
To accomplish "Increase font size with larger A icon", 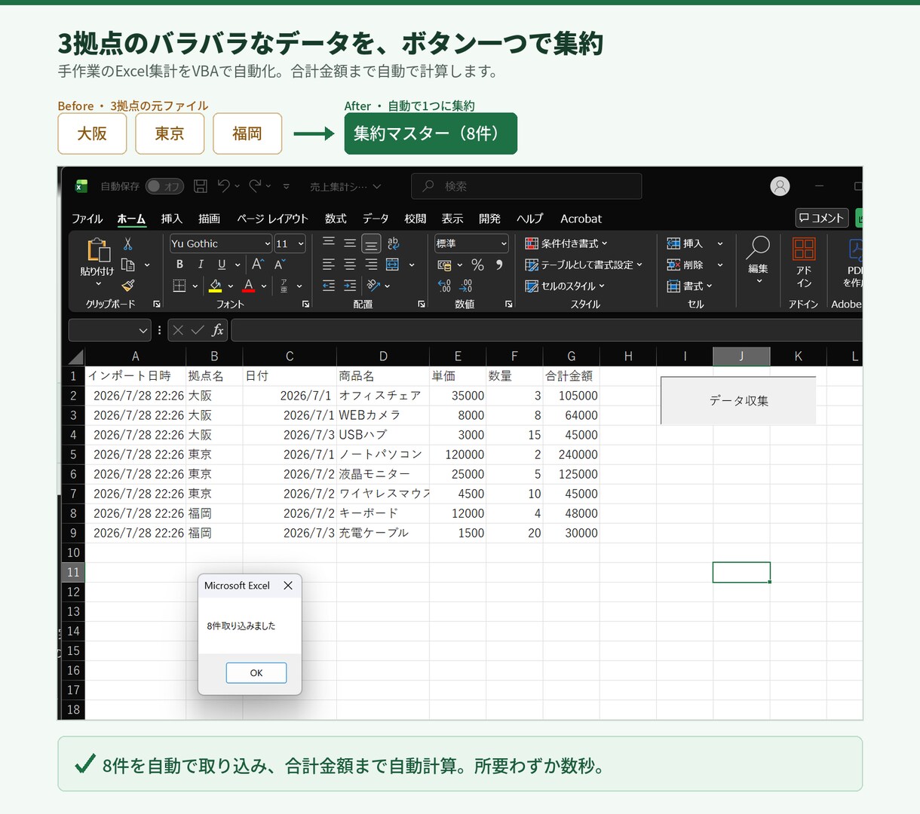I will tap(258, 265).
